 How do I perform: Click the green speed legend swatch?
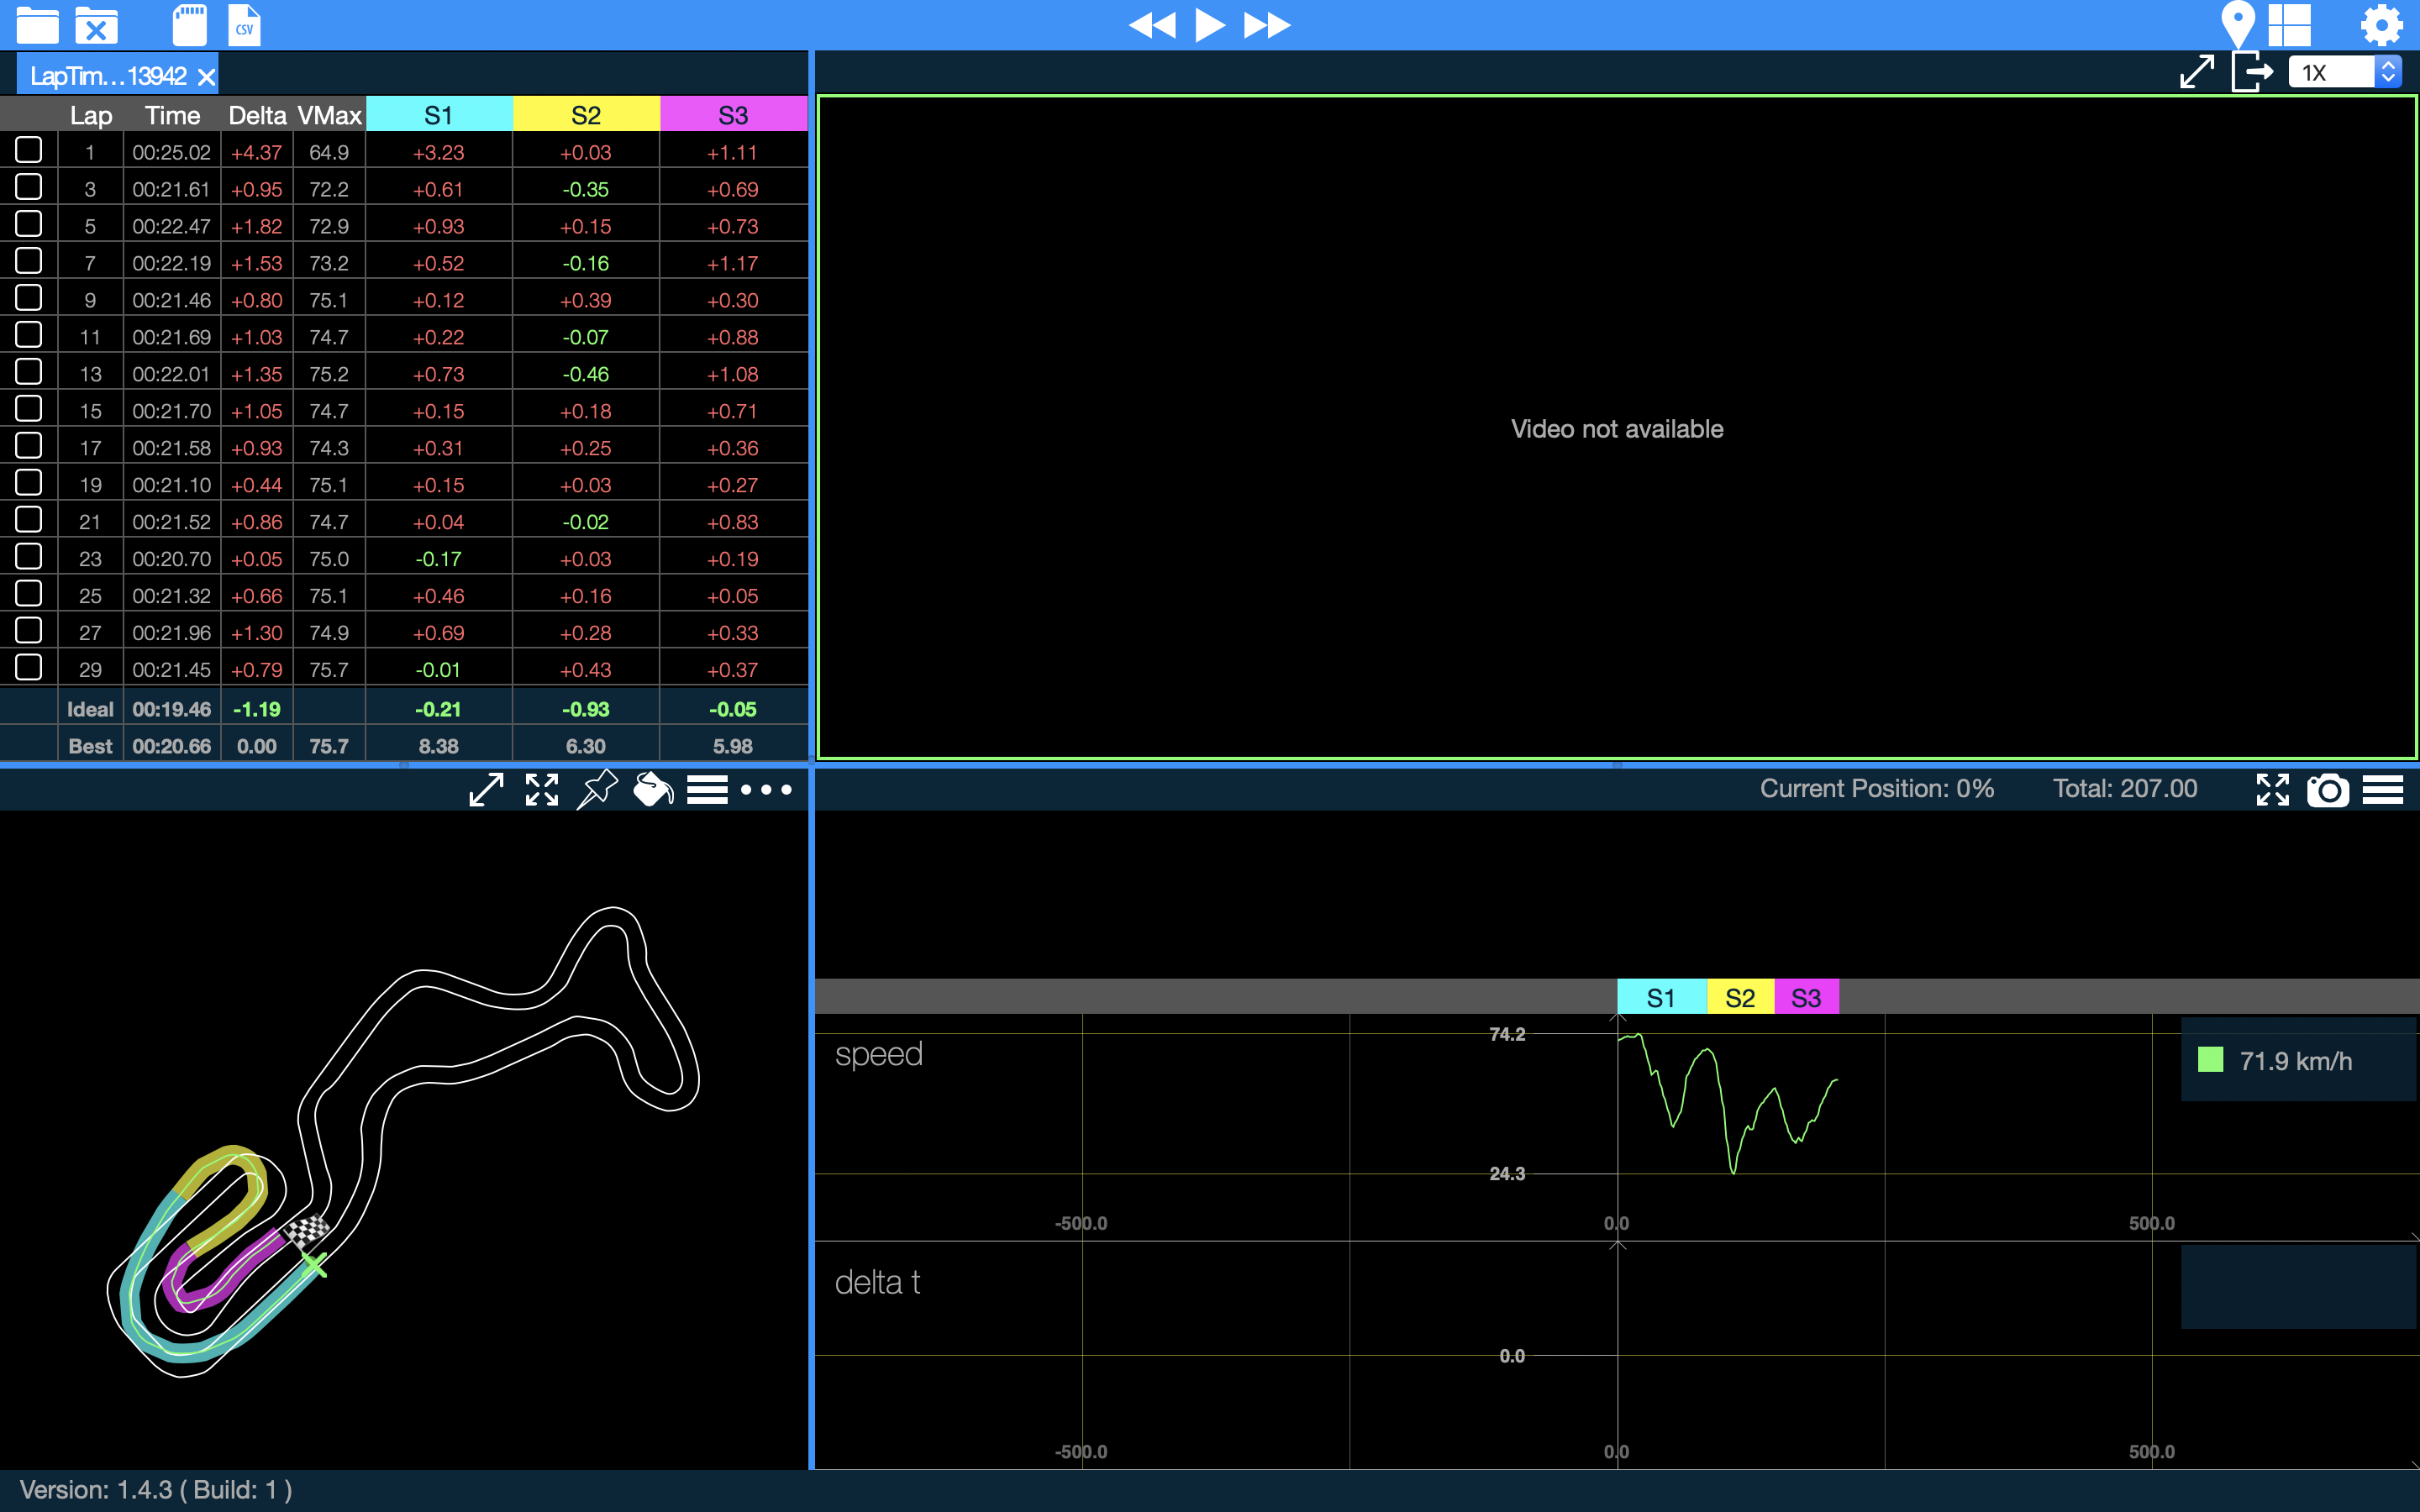point(2210,1060)
